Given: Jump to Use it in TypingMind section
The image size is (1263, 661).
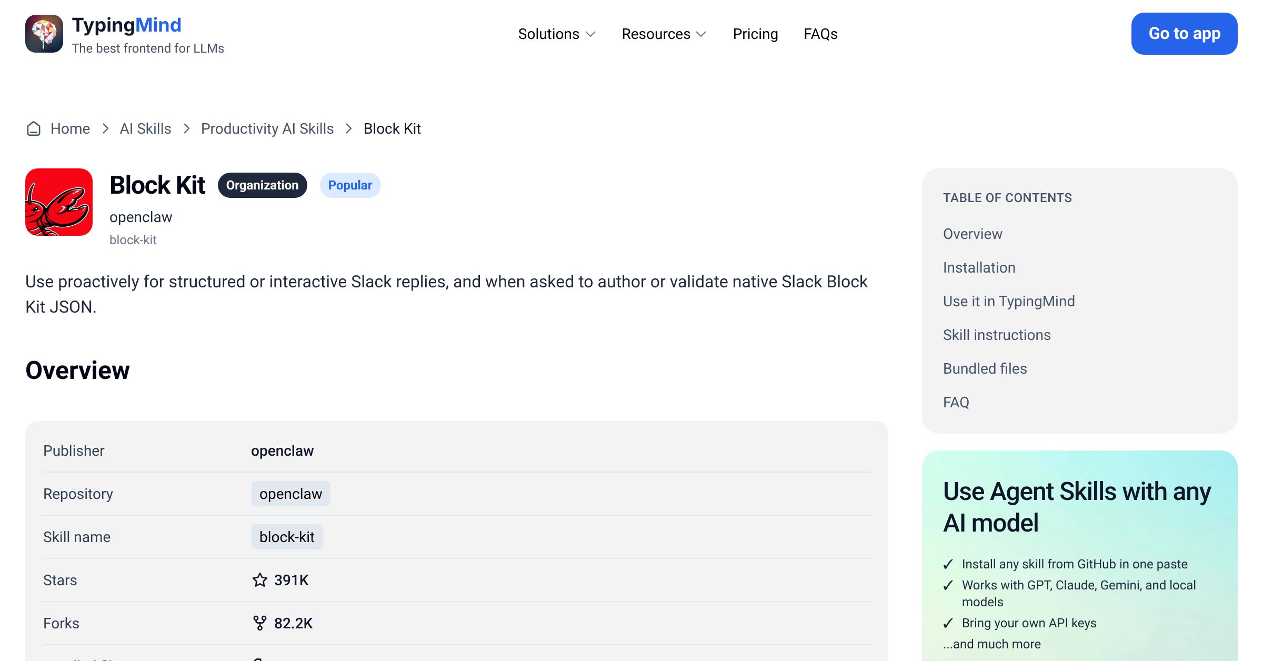Looking at the screenshot, I should pyautogui.click(x=1009, y=301).
